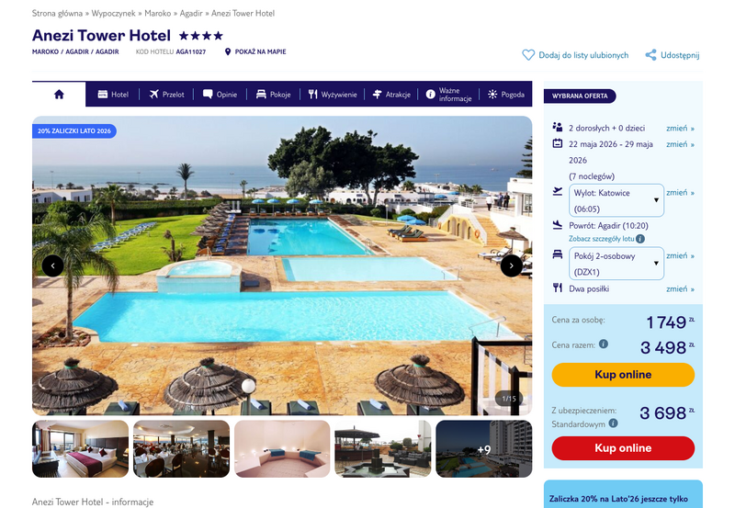735x508 pixels.
Task: Open the hotel bedroom thumbnail
Action: coord(80,449)
